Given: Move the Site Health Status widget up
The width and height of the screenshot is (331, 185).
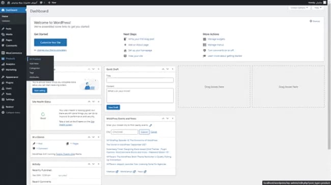Looking at the screenshot, I should pyautogui.click(x=89, y=102).
